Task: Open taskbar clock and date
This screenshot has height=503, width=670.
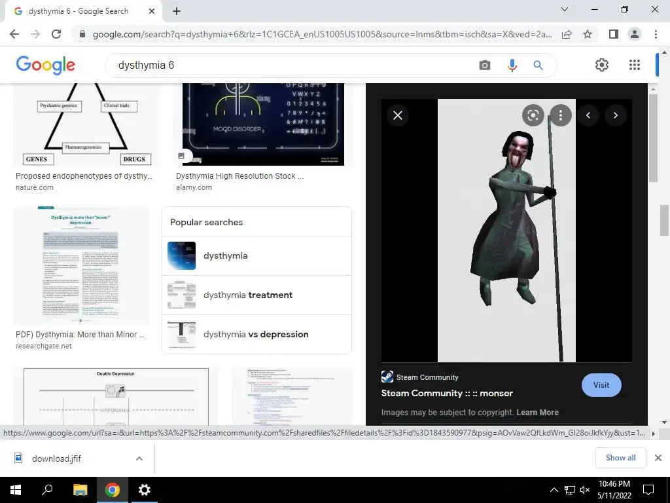Action: click(614, 490)
